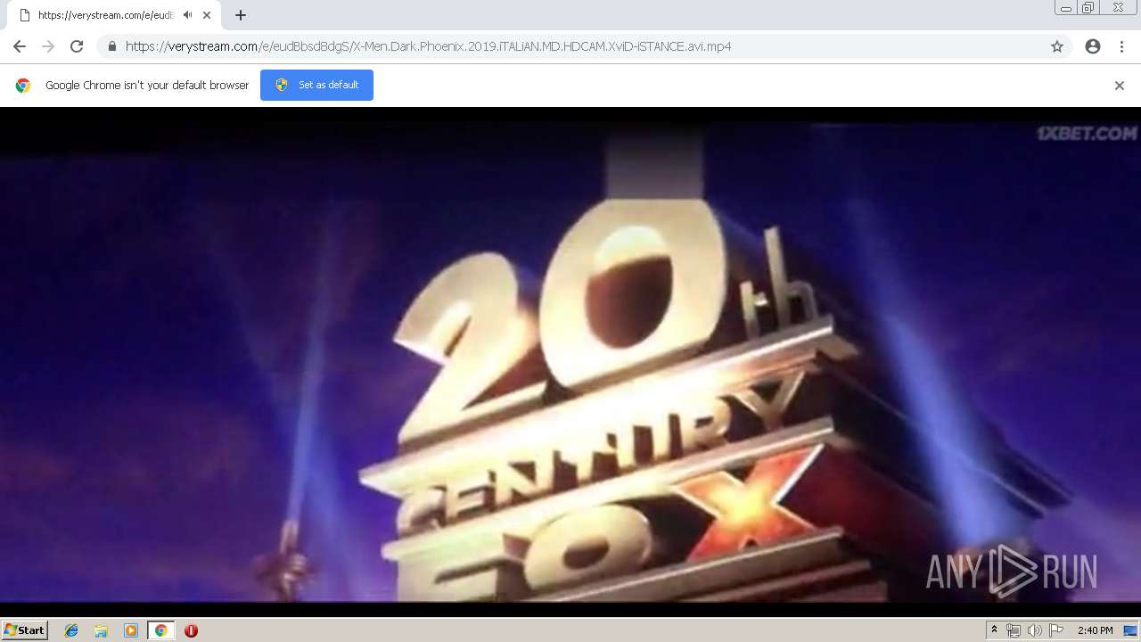Click the red Opera taskbar icon

click(191, 630)
